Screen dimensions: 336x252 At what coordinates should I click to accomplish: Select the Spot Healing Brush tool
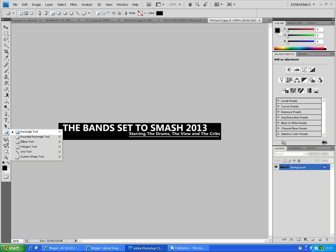point(6,65)
